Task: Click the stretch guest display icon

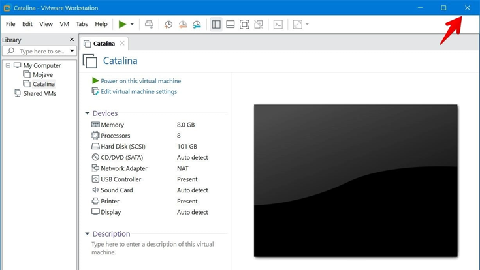Action: tap(298, 24)
